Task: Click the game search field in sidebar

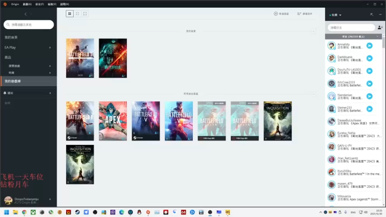Action: (x=28, y=25)
